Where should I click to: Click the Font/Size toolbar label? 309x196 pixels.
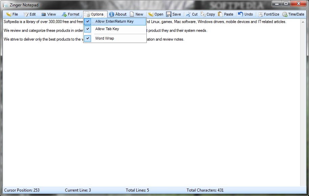pos(271,14)
